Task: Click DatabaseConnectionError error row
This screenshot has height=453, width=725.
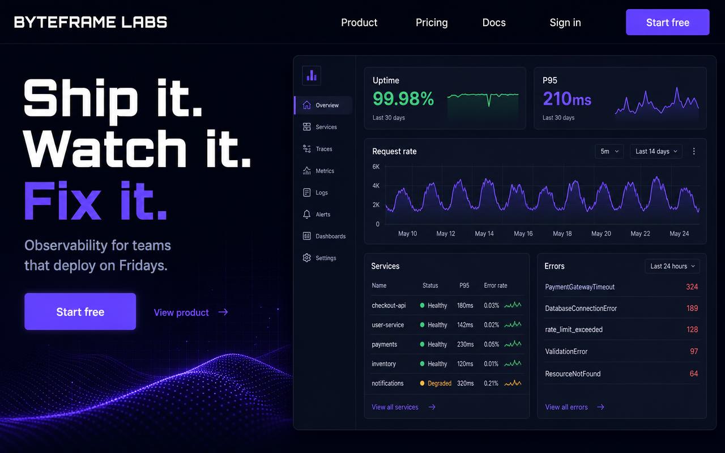Action: [x=621, y=308]
